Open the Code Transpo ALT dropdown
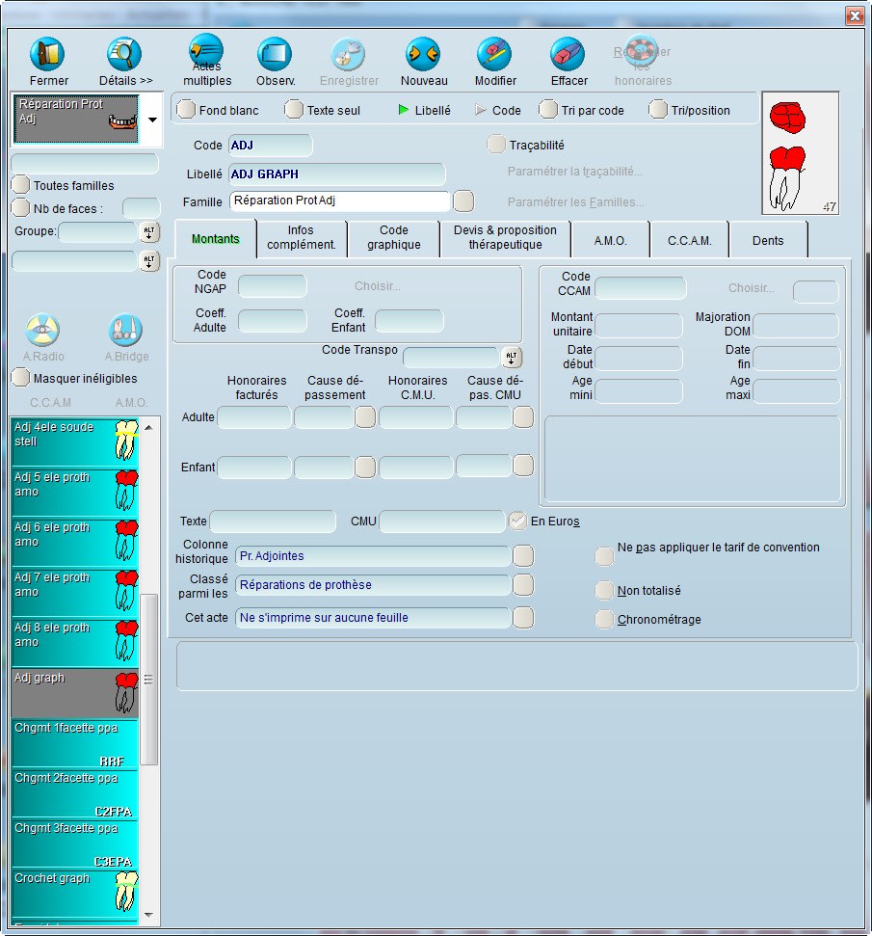The height and width of the screenshot is (936, 872). pos(512,358)
